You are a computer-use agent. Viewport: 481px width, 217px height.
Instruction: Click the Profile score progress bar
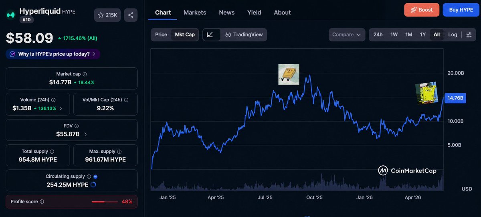[104, 202]
